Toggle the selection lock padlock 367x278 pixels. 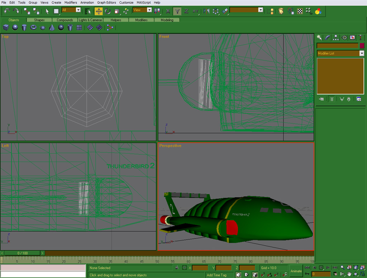[x=177, y=268]
